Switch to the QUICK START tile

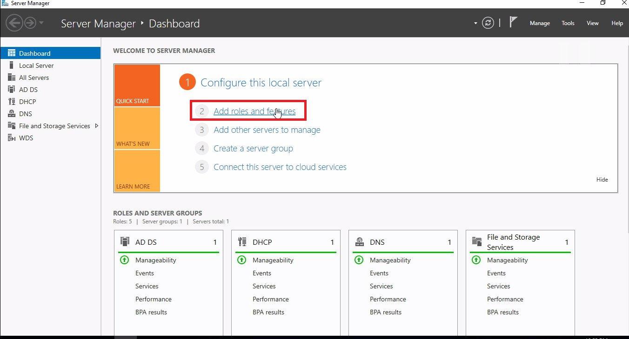point(137,85)
